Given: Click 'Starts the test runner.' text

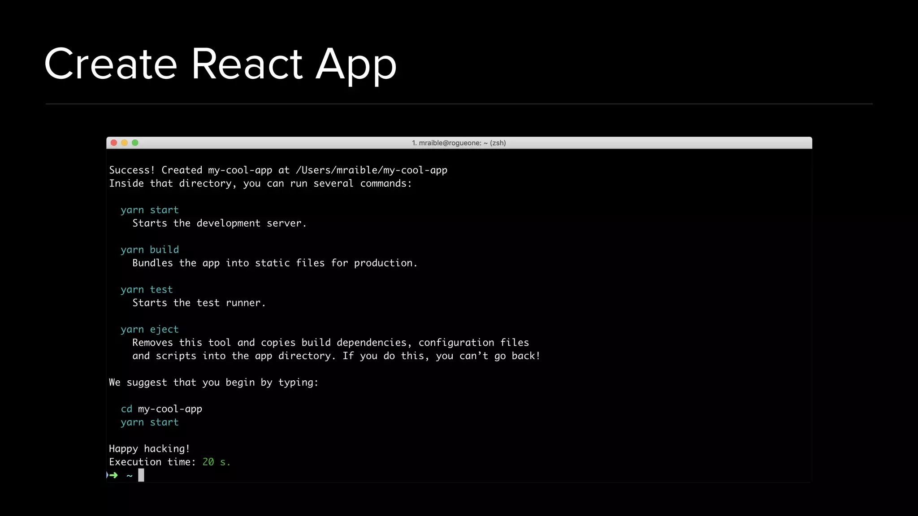Looking at the screenshot, I should (199, 303).
